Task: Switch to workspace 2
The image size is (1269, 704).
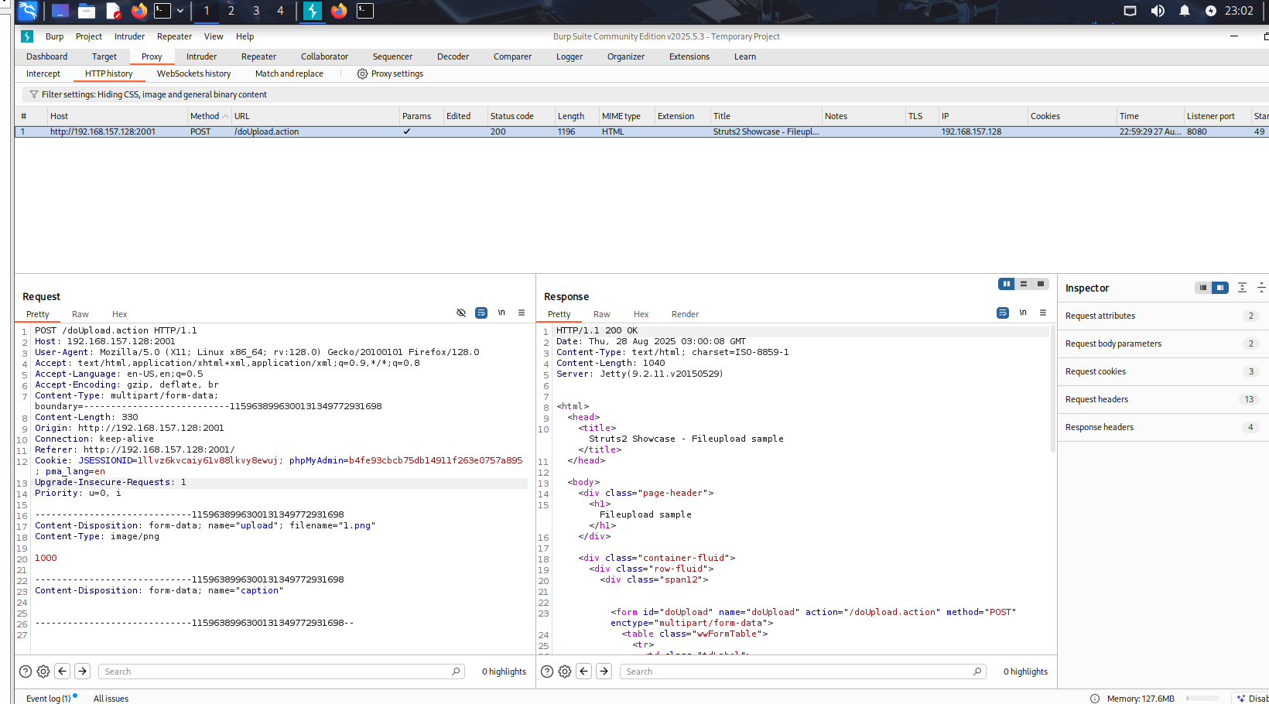Action: pos(231,11)
